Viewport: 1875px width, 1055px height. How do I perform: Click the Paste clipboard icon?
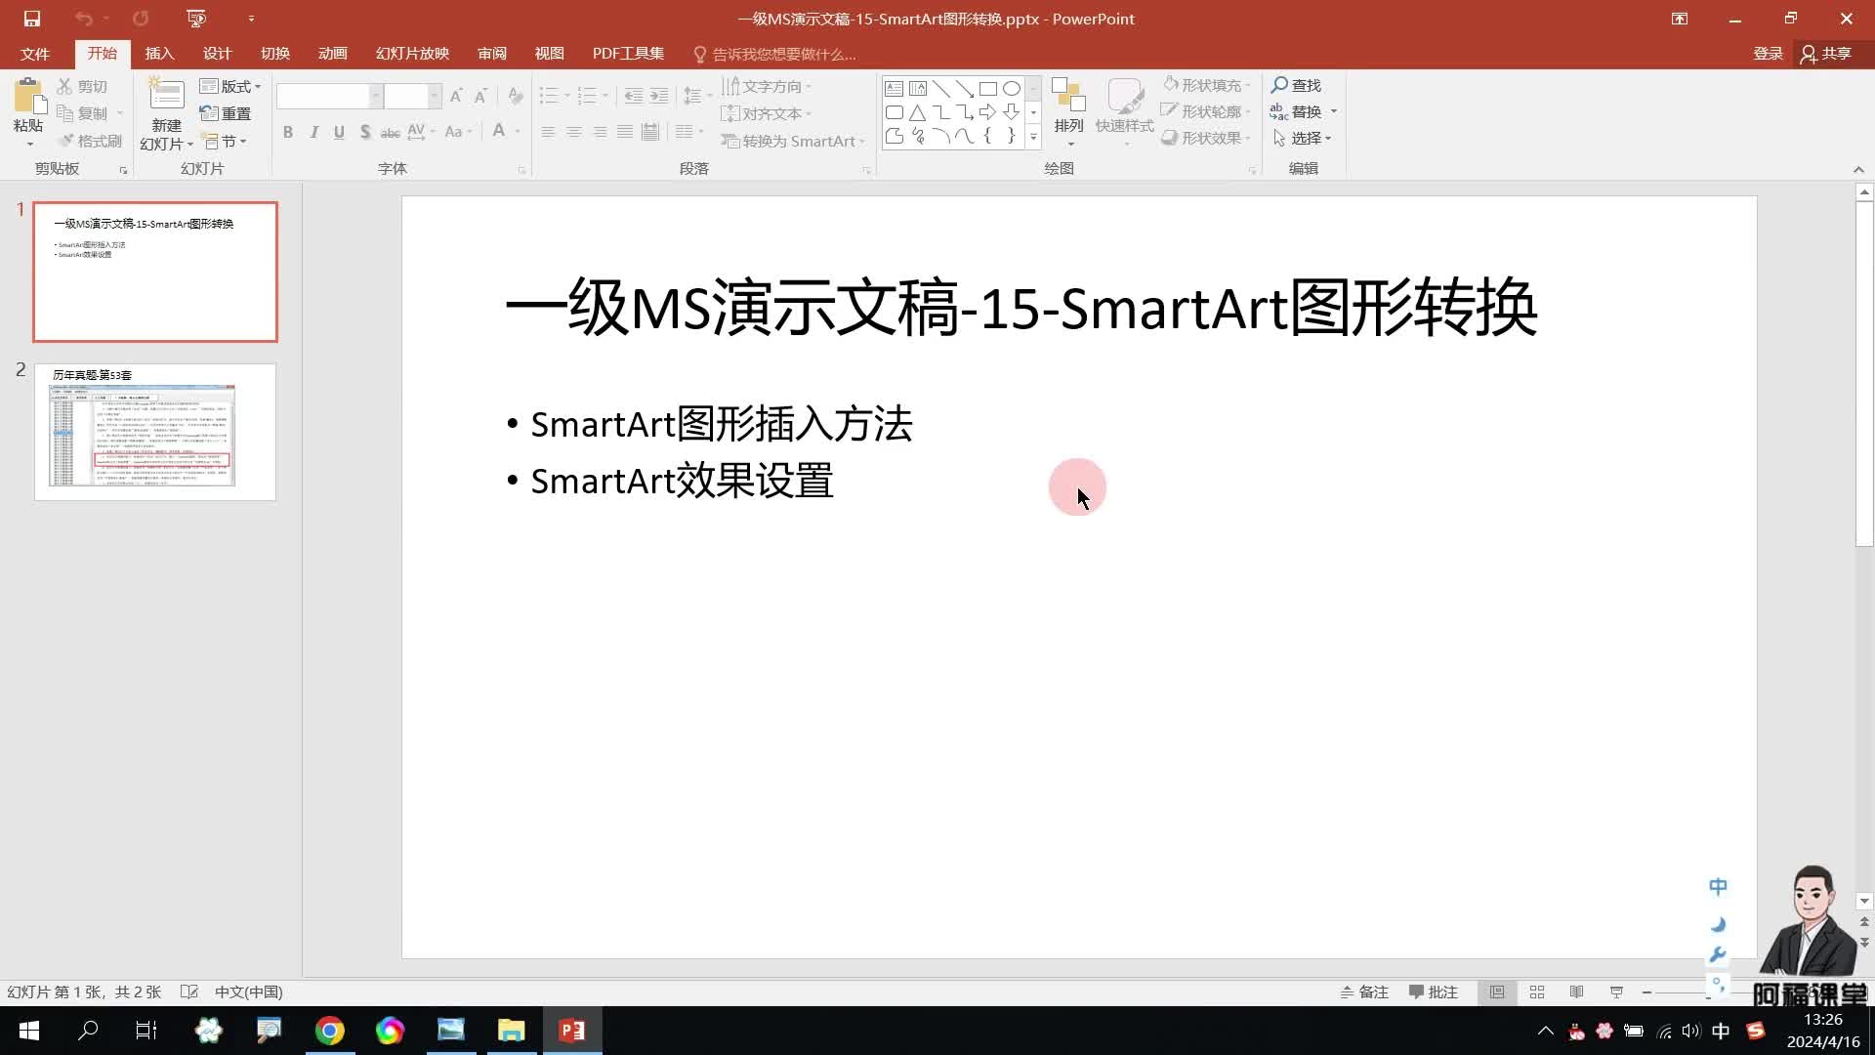[29, 97]
